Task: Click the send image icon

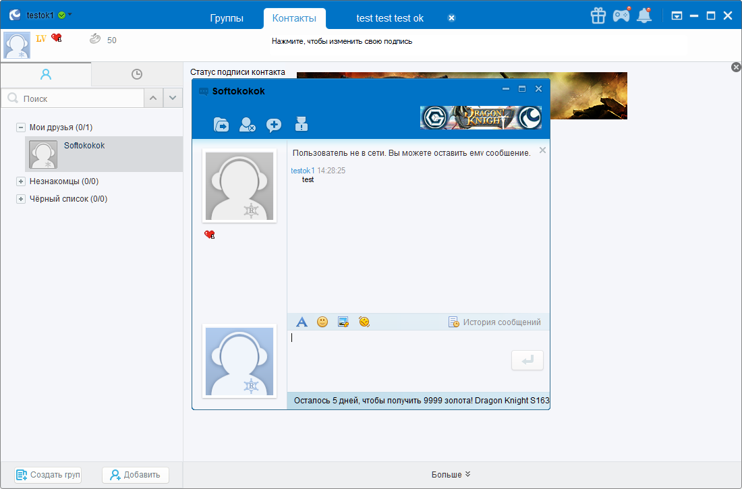Action: coord(343,322)
